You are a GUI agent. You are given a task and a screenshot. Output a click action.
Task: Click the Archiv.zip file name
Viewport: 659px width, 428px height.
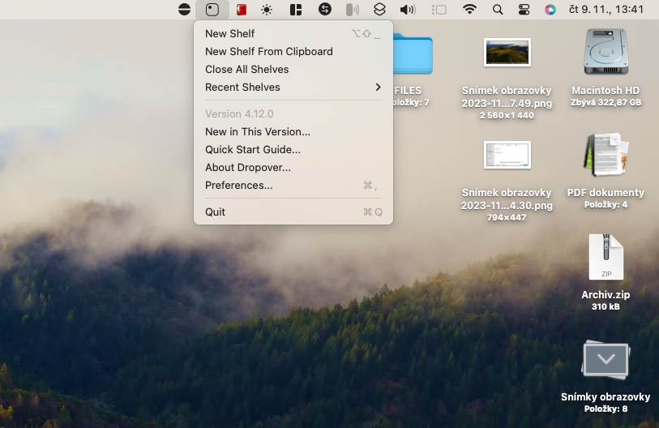tap(606, 295)
